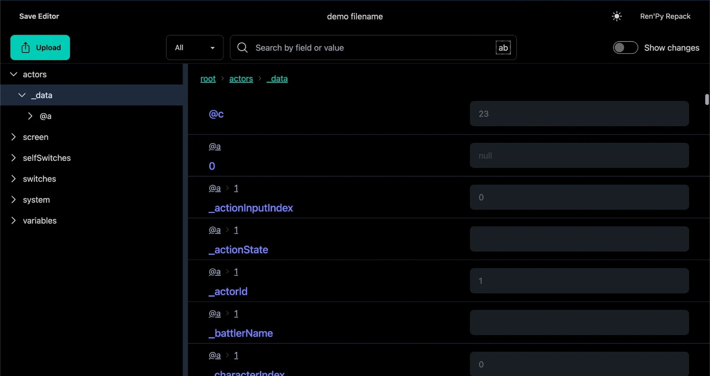The width and height of the screenshot is (710, 376).
Task: Enable the case-sensitive 'ab' search option
Action: click(503, 48)
